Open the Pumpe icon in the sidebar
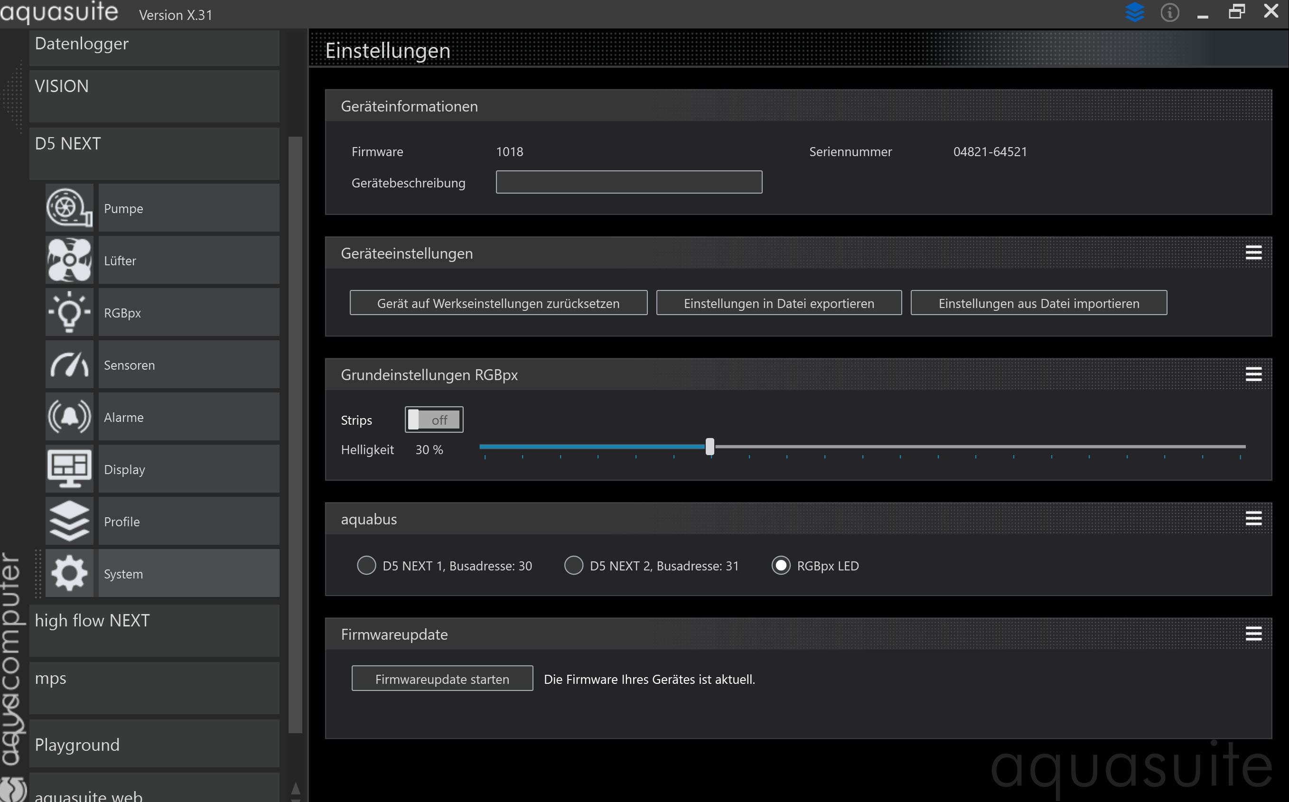The width and height of the screenshot is (1289, 802). pos(69,207)
